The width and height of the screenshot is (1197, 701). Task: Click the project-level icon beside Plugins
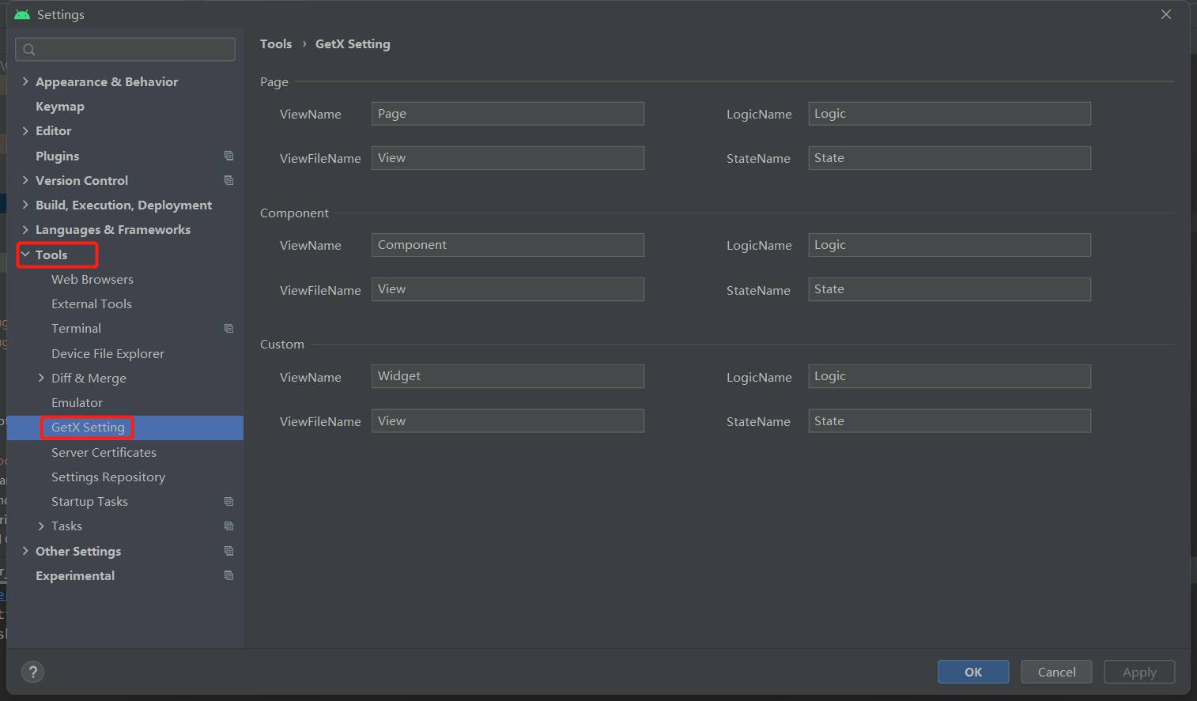(x=229, y=156)
